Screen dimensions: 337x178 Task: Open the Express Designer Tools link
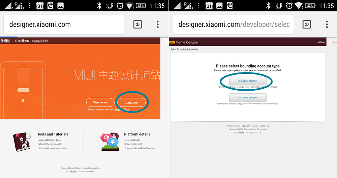50,140
